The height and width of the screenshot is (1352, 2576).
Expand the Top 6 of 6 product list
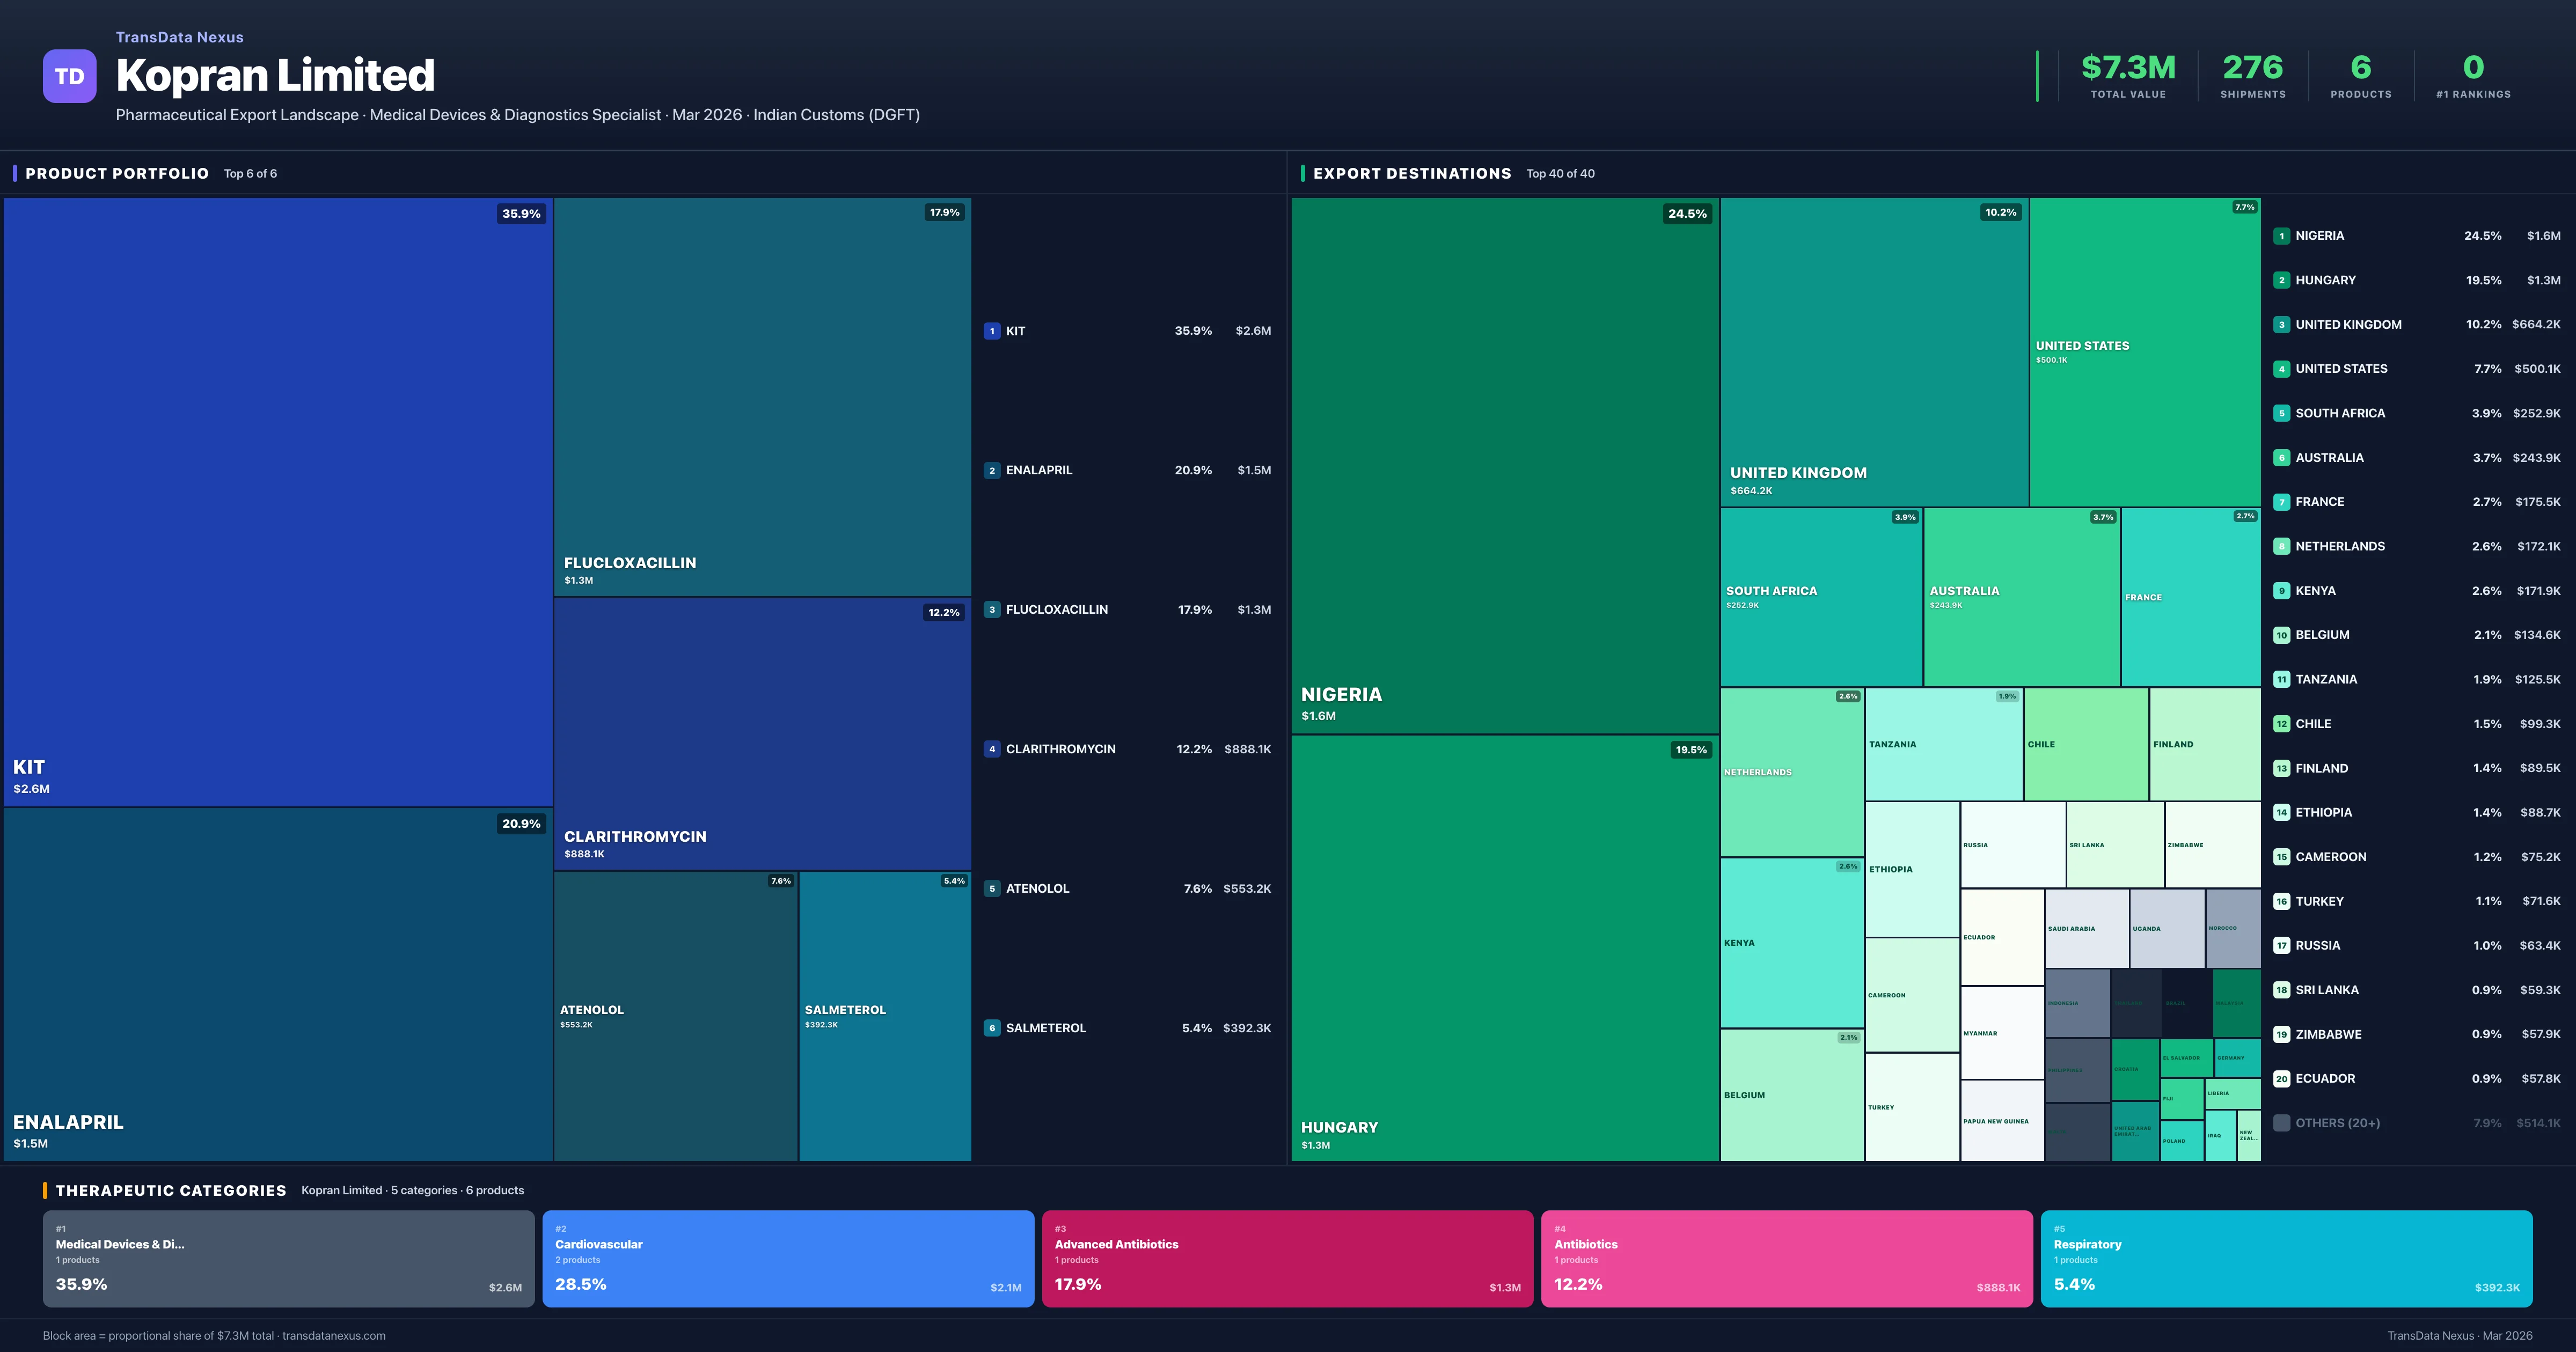(250, 173)
